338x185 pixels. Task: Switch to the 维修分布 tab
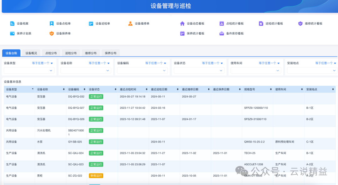point(91,53)
